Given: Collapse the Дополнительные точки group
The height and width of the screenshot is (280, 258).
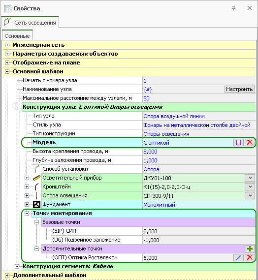Looking at the screenshot, I should pyautogui.click(x=36, y=249).
